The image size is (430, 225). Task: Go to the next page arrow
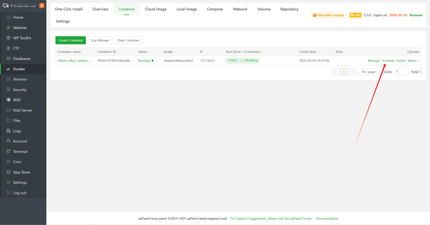353,72
